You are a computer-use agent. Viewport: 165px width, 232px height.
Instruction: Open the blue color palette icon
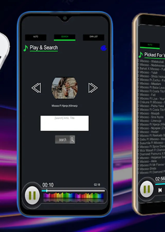click(104, 48)
